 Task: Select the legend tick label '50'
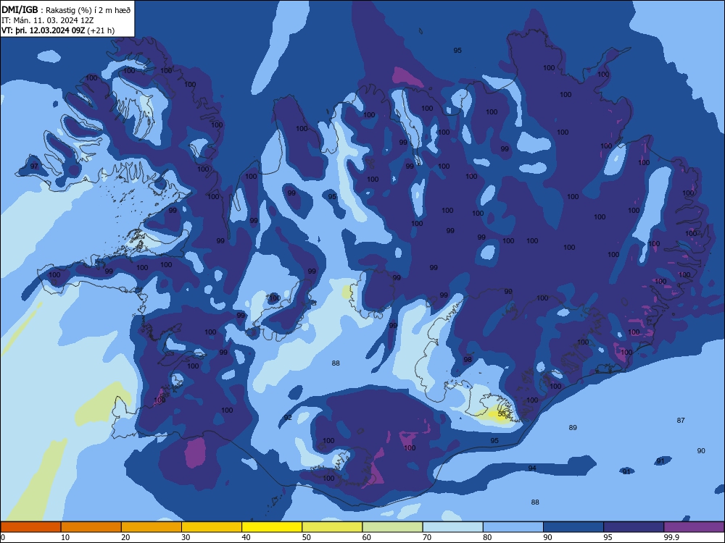307,537
